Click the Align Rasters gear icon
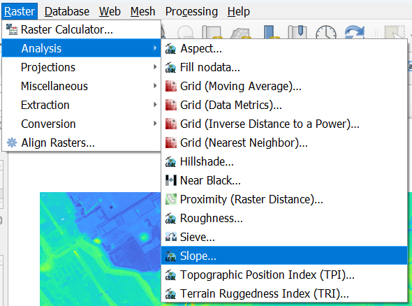412x306 pixels. click(x=12, y=143)
